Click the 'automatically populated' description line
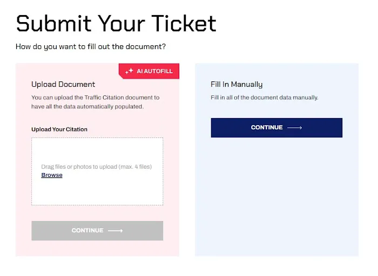The width and height of the screenshot is (378, 276). click(87, 107)
